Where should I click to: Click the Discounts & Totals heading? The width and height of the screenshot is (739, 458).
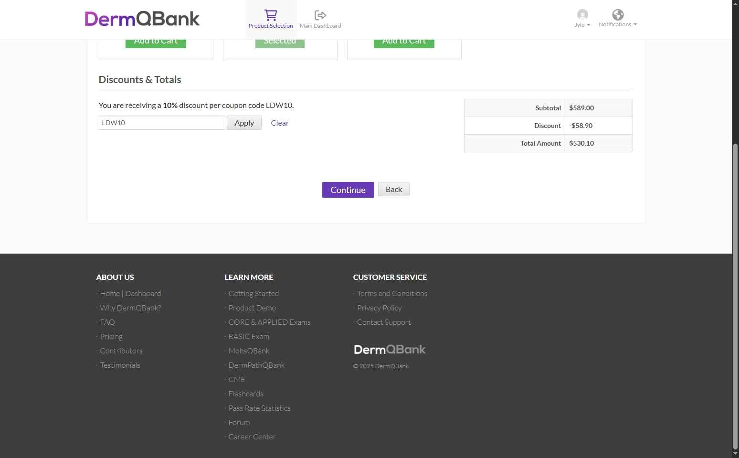(x=140, y=80)
